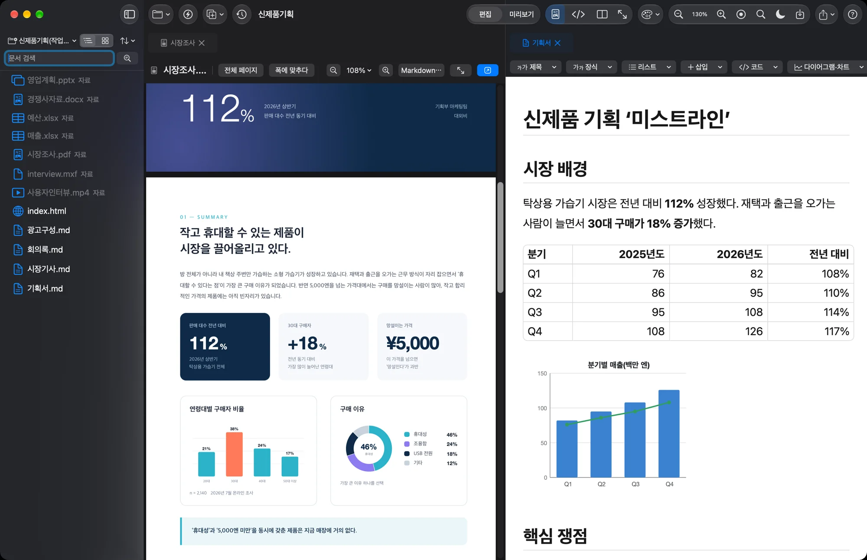Click the blue open externally icon
867x560 pixels.
point(488,70)
